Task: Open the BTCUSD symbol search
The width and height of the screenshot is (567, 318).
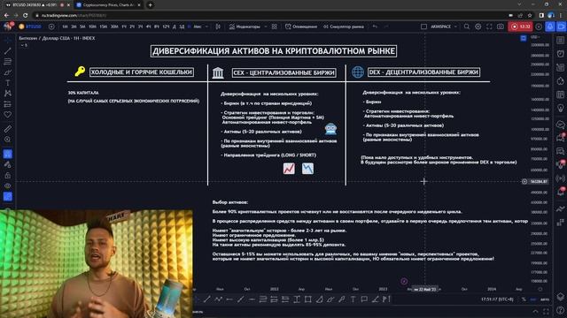Action: pos(30,26)
